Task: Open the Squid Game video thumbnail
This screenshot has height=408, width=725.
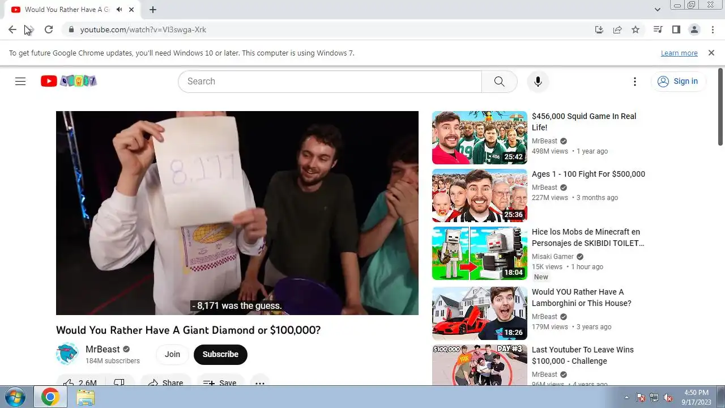Action: pyautogui.click(x=480, y=138)
